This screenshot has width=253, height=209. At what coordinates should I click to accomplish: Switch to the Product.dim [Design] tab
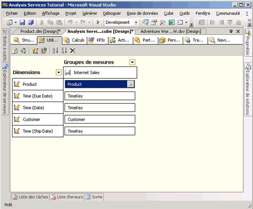[40, 31]
